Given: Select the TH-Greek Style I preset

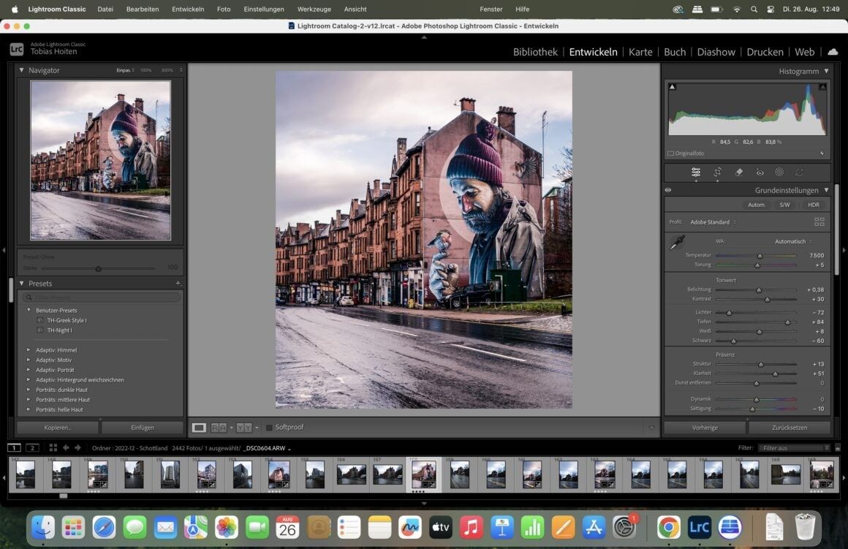Looking at the screenshot, I should (x=67, y=320).
